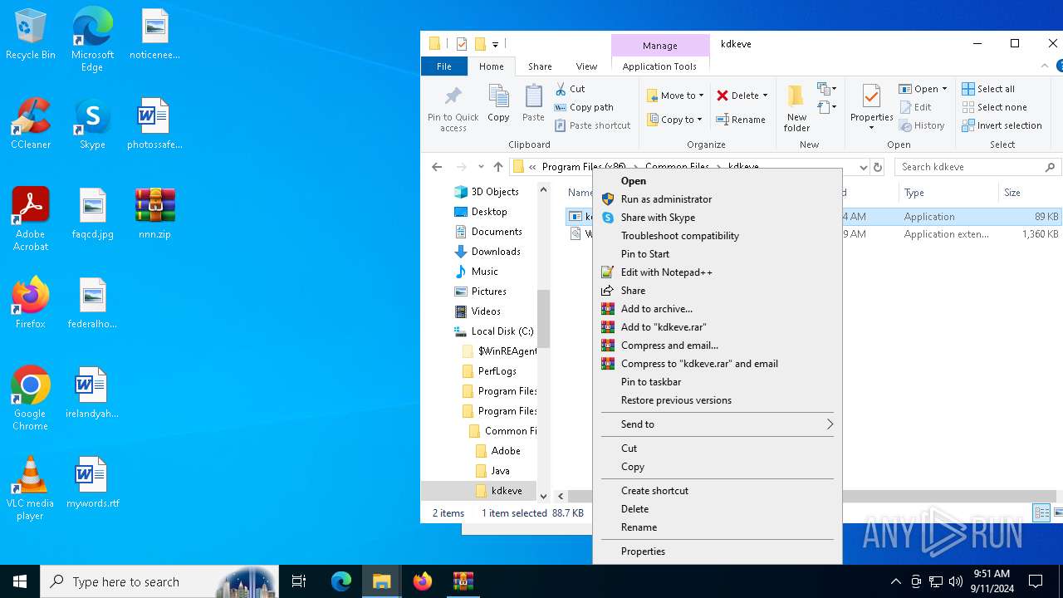
Task: Click the New folder icon
Action: [x=796, y=96]
